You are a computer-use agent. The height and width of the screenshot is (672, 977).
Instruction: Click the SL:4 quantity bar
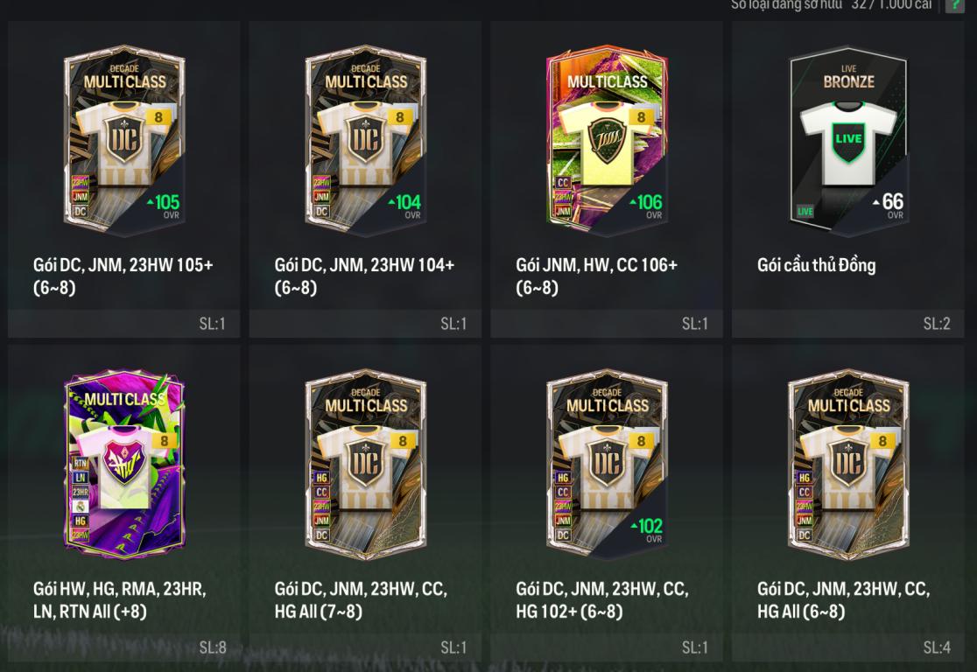(x=848, y=647)
